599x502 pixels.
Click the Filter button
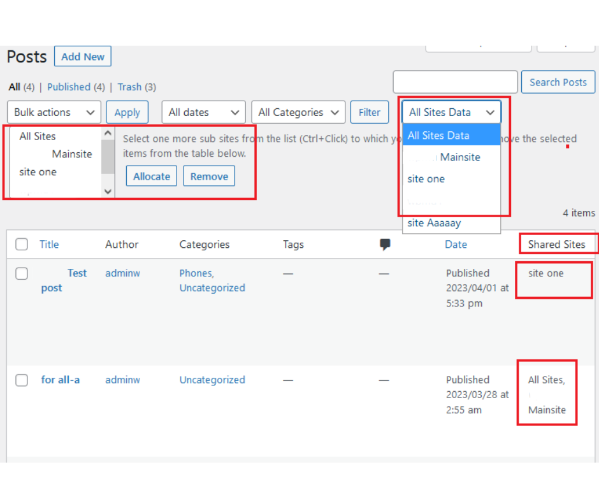[370, 112]
